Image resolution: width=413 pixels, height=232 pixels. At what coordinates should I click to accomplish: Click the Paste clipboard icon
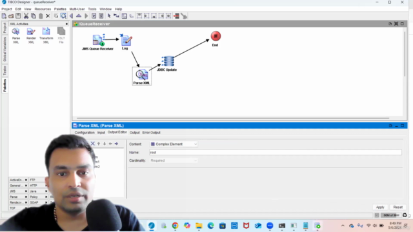[x=41, y=16]
